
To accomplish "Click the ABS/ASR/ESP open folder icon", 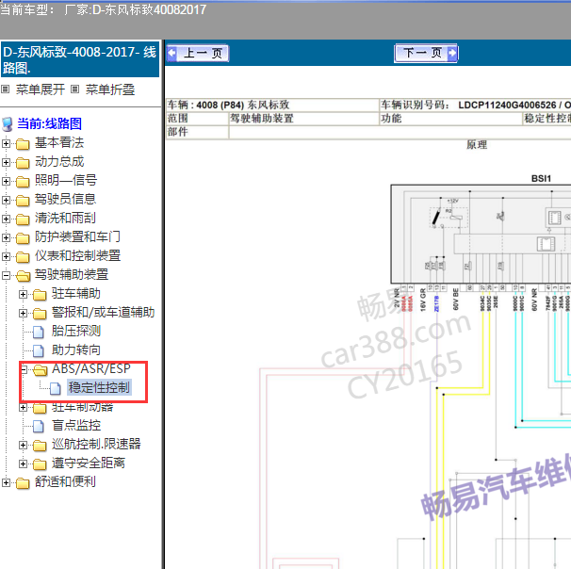I will coord(41,370).
